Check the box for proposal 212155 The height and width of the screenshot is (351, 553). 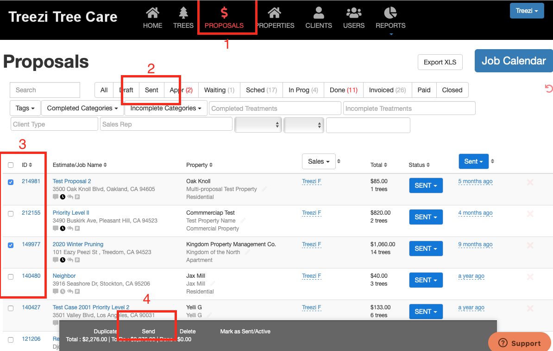click(x=11, y=213)
